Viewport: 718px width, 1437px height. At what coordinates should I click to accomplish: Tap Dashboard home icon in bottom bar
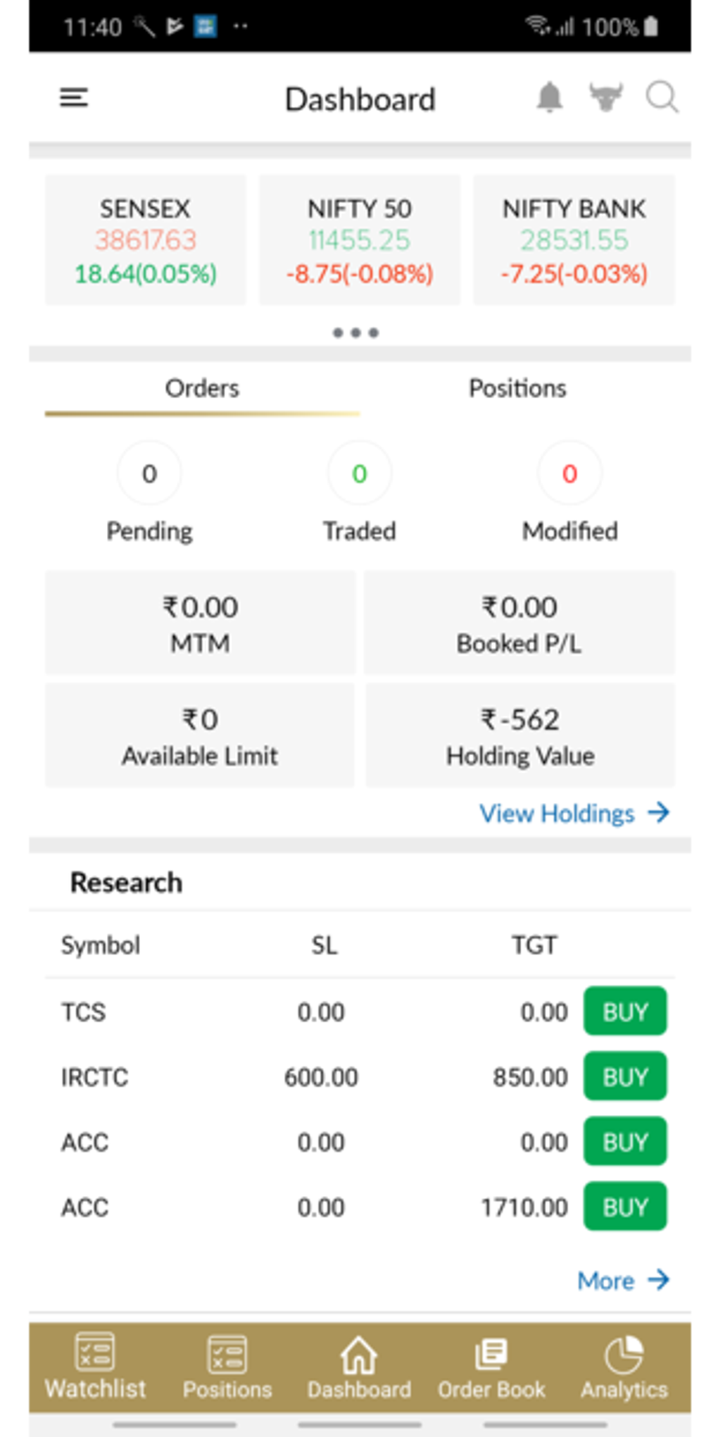pyautogui.click(x=359, y=1367)
